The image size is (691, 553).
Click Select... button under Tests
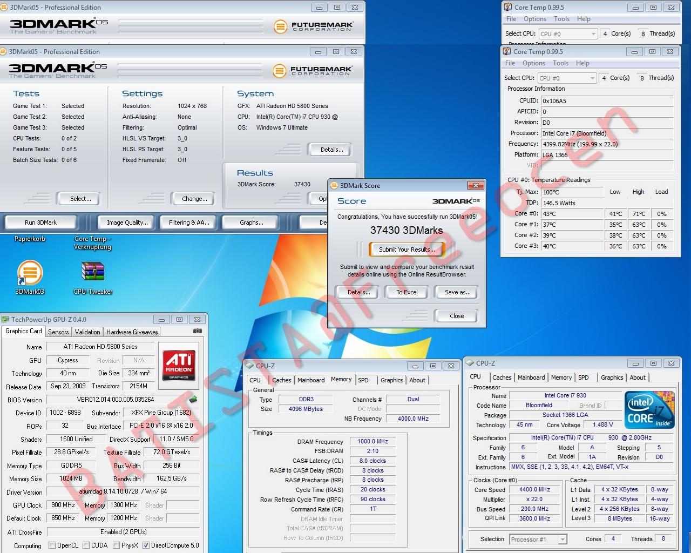coord(80,199)
